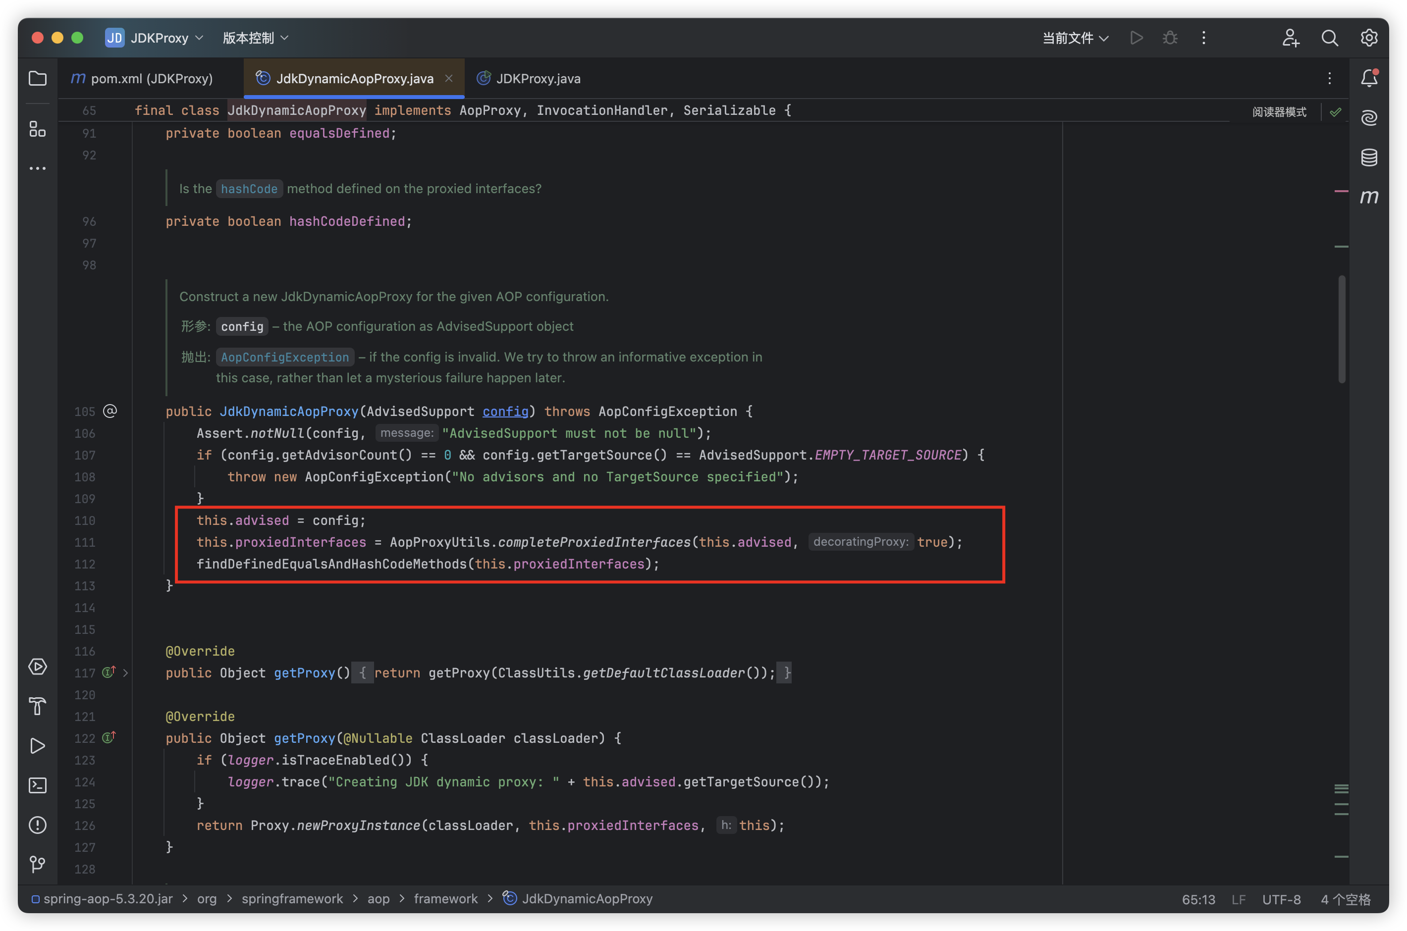The height and width of the screenshot is (931, 1407).
Task: Open the Terminal tool window
Action: (x=38, y=785)
